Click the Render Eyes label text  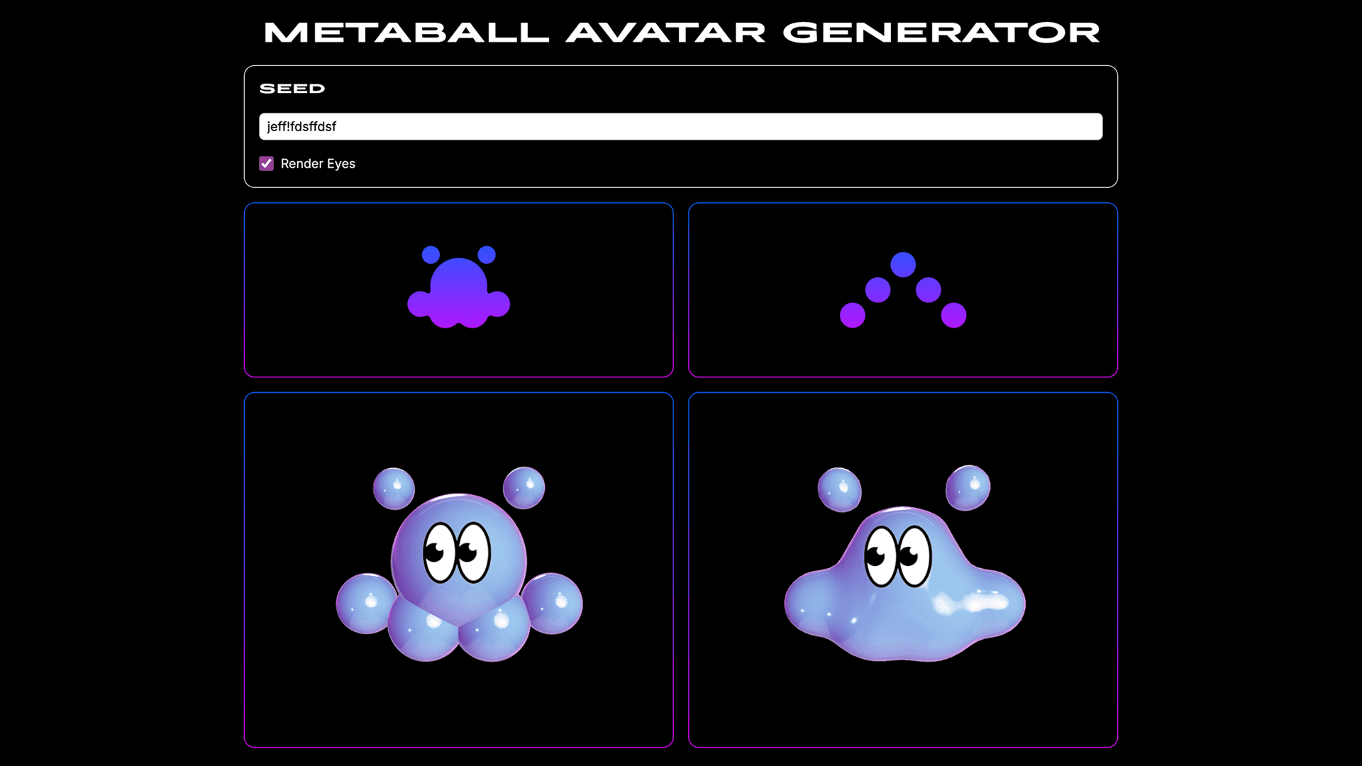[318, 163]
